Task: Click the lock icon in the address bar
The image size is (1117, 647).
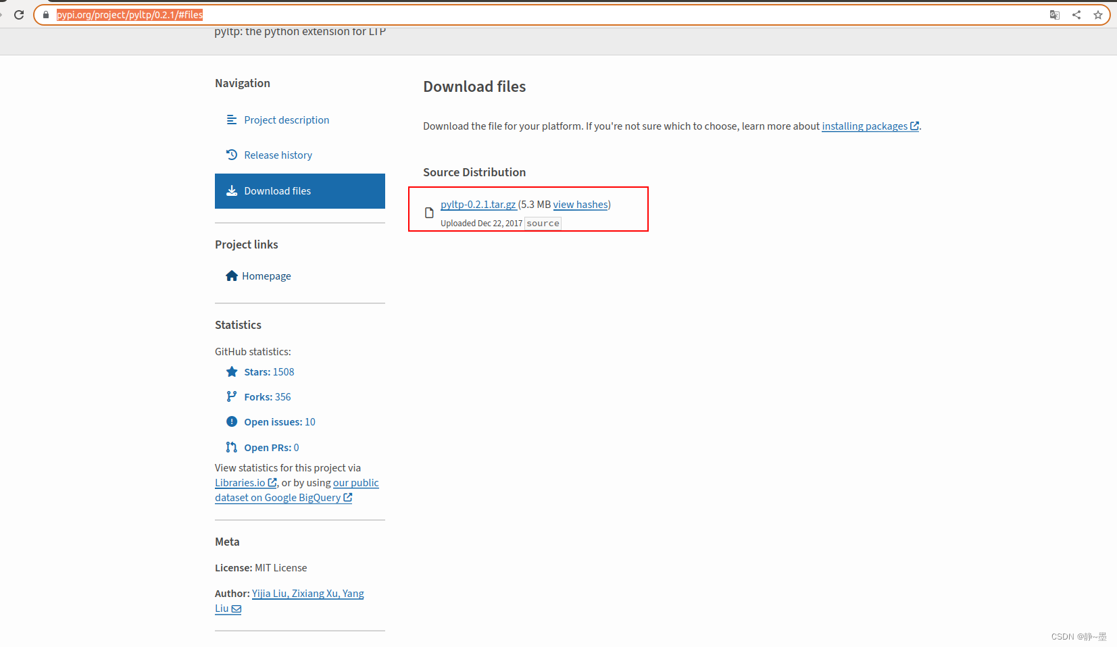Action: [x=46, y=15]
